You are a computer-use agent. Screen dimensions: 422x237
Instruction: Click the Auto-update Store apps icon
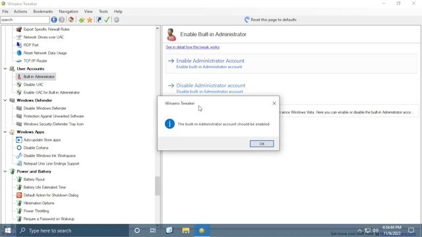[x=19, y=140]
